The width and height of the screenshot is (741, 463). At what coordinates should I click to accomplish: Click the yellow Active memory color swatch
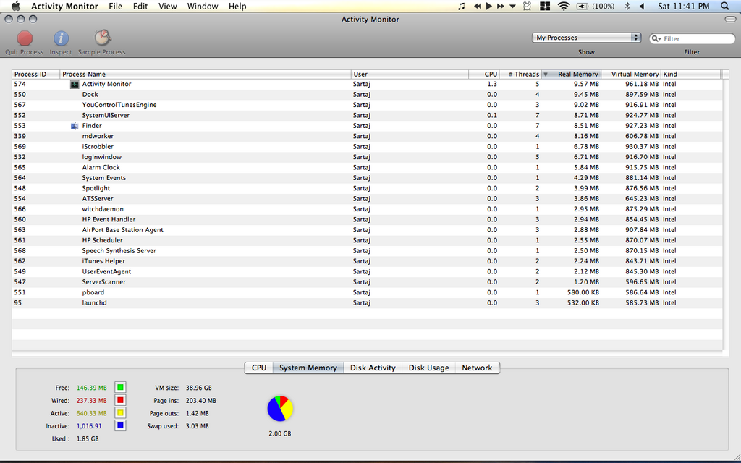[121, 413]
